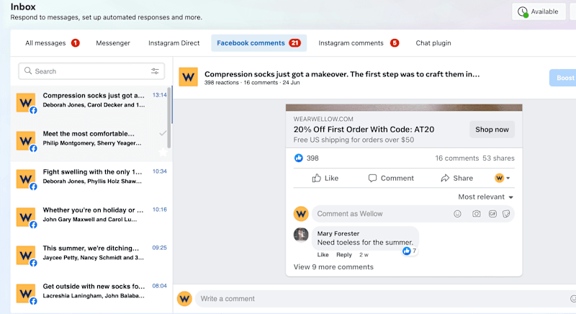Open 'Whether you're on holiday or...' conversation

pos(91,219)
